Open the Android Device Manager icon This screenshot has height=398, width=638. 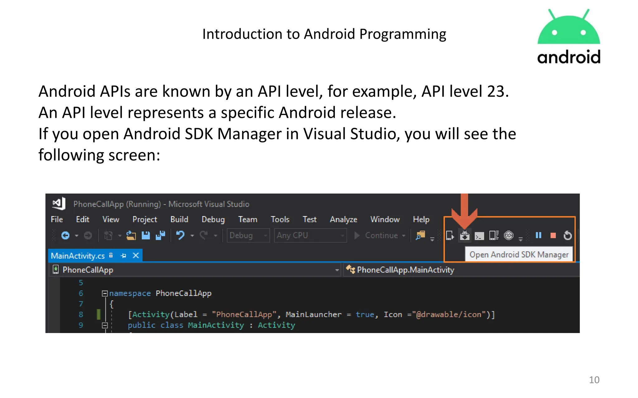tap(494, 236)
